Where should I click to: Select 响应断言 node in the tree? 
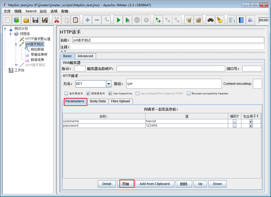point(37,50)
